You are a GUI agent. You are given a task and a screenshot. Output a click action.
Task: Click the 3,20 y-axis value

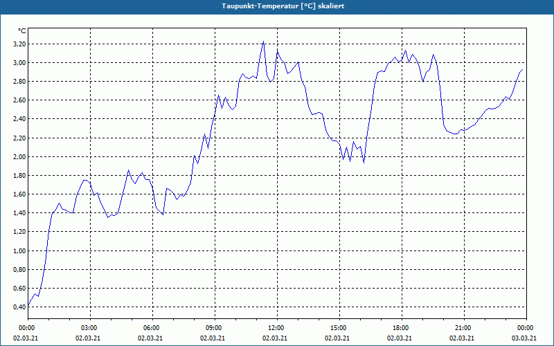pos(19,44)
